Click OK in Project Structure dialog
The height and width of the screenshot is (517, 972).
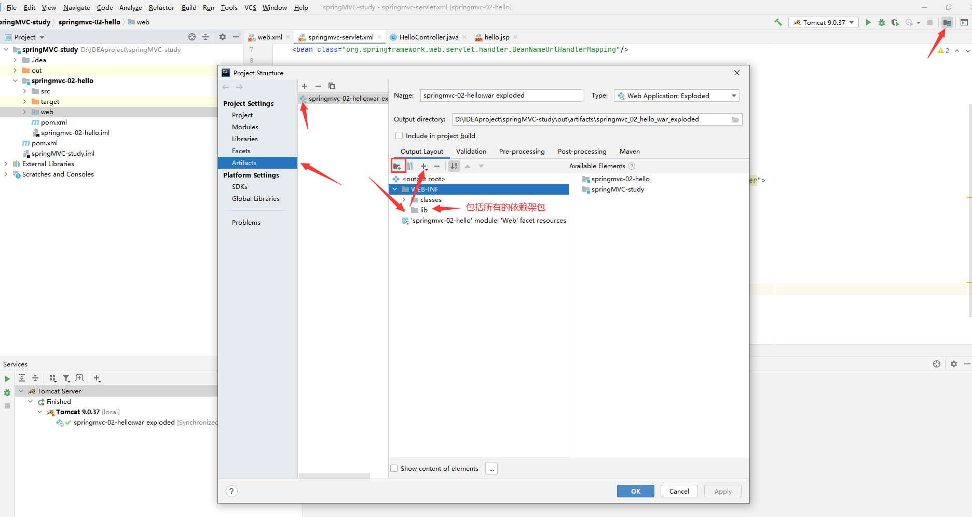pos(636,491)
